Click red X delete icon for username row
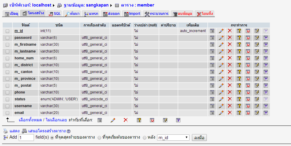The image size is (291, 146). tap(230, 106)
